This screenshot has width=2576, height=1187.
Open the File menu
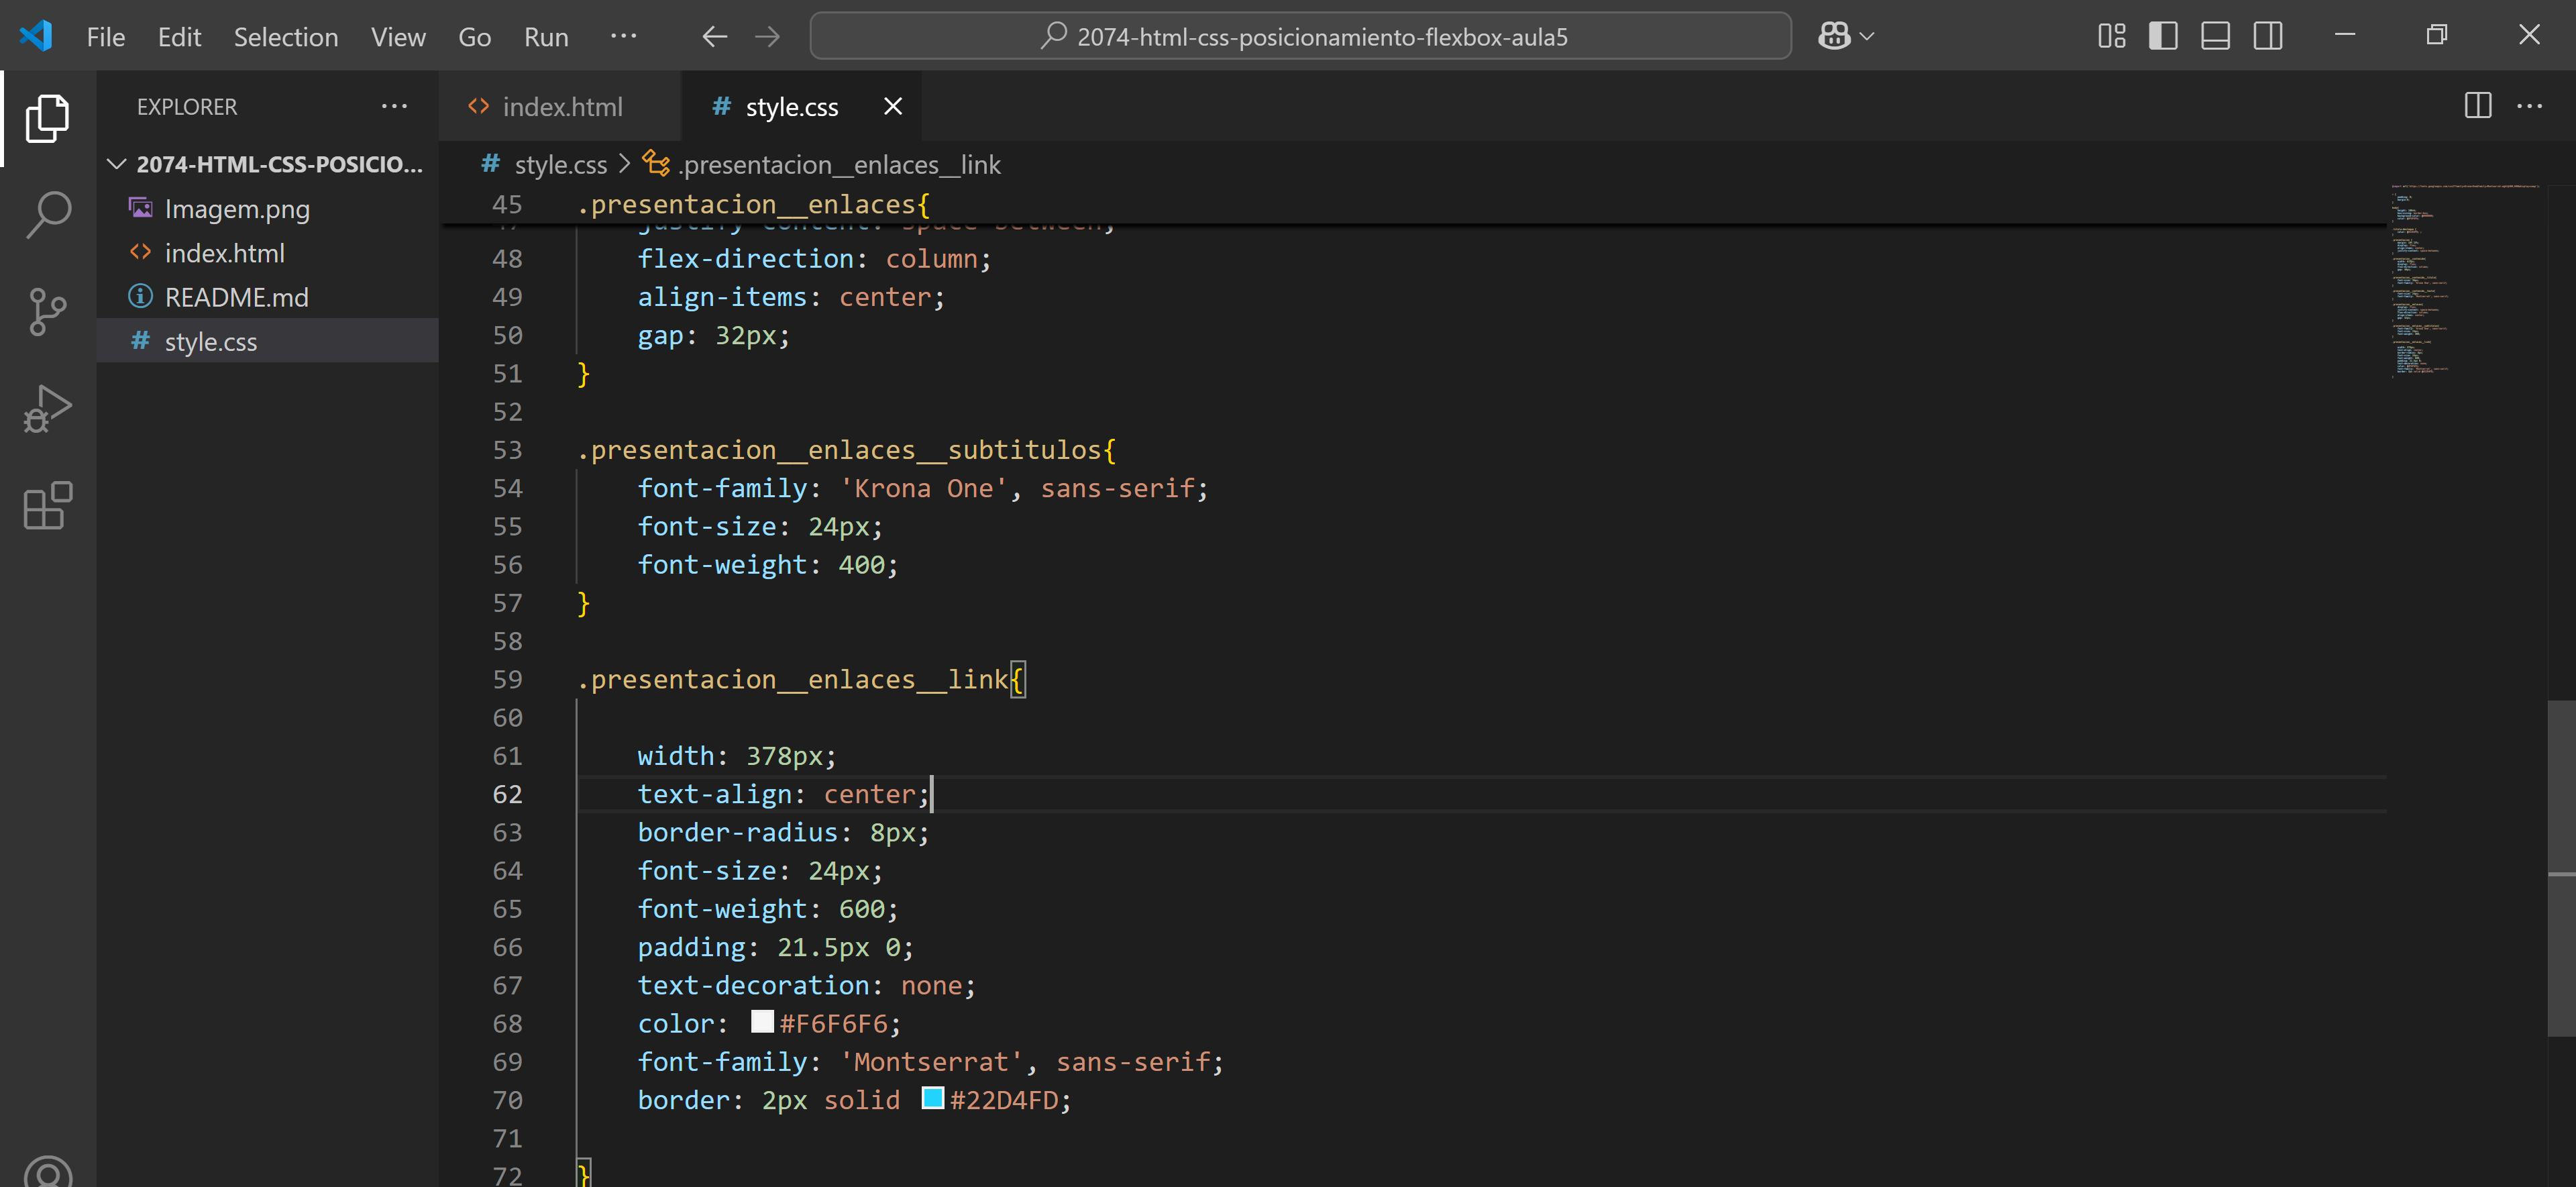pos(105,37)
